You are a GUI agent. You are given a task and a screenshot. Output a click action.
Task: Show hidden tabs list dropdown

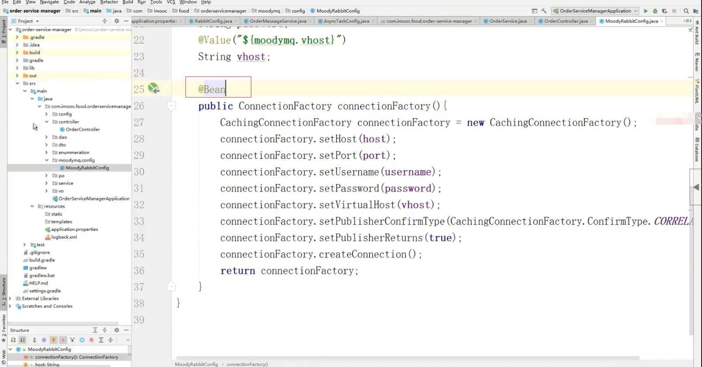tap(687, 21)
